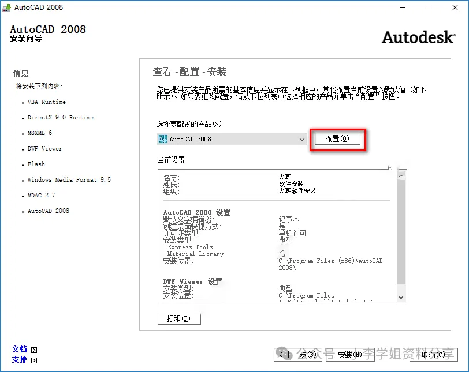Viewport: 469px width, 372px height.
Task: Open the product selection dropdown showing AutoCAD 2008
Action: [x=232, y=139]
